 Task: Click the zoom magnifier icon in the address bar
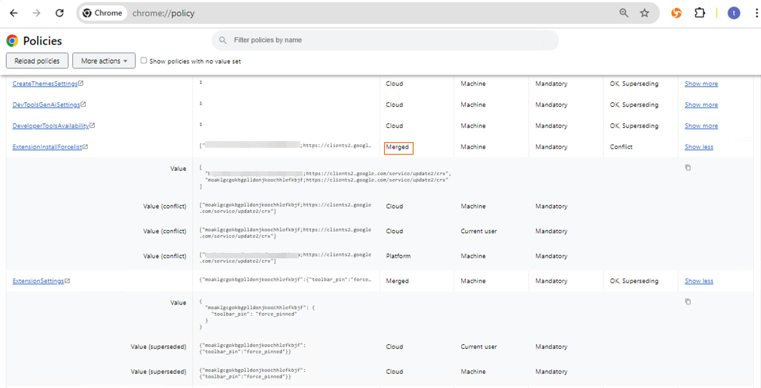click(624, 13)
